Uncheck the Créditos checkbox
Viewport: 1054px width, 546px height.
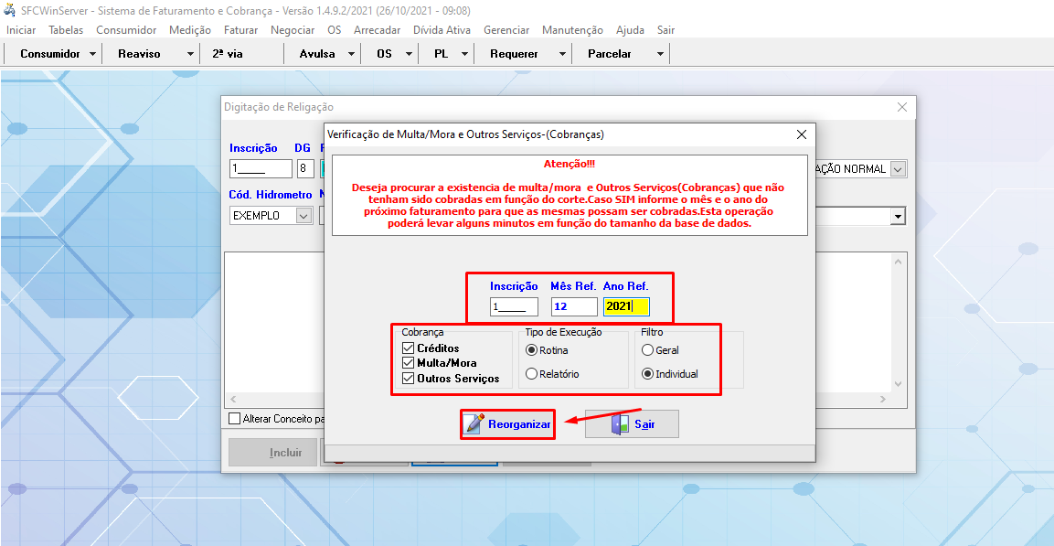pyautogui.click(x=409, y=348)
